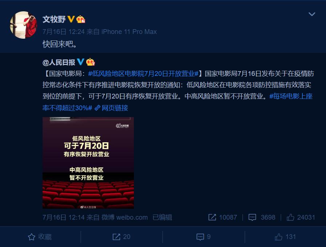Click the original post timestamp 7月16日 12:14
Viewport: 326px width, 247px height.
(x=64, y=217)
